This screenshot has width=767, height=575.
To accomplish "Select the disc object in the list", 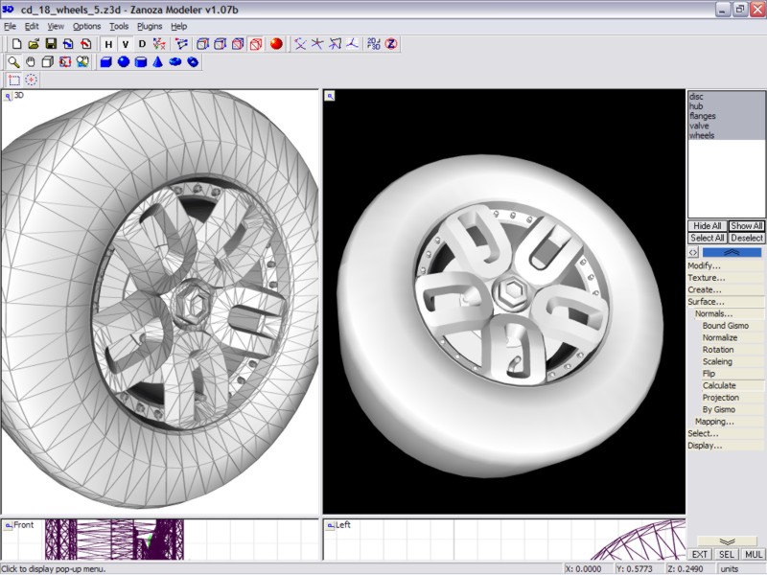I will click(x=726, y=97).
